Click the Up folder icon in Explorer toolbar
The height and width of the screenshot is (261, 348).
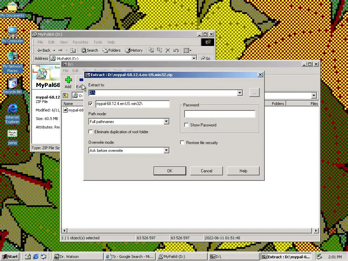[x=73, y=50]
